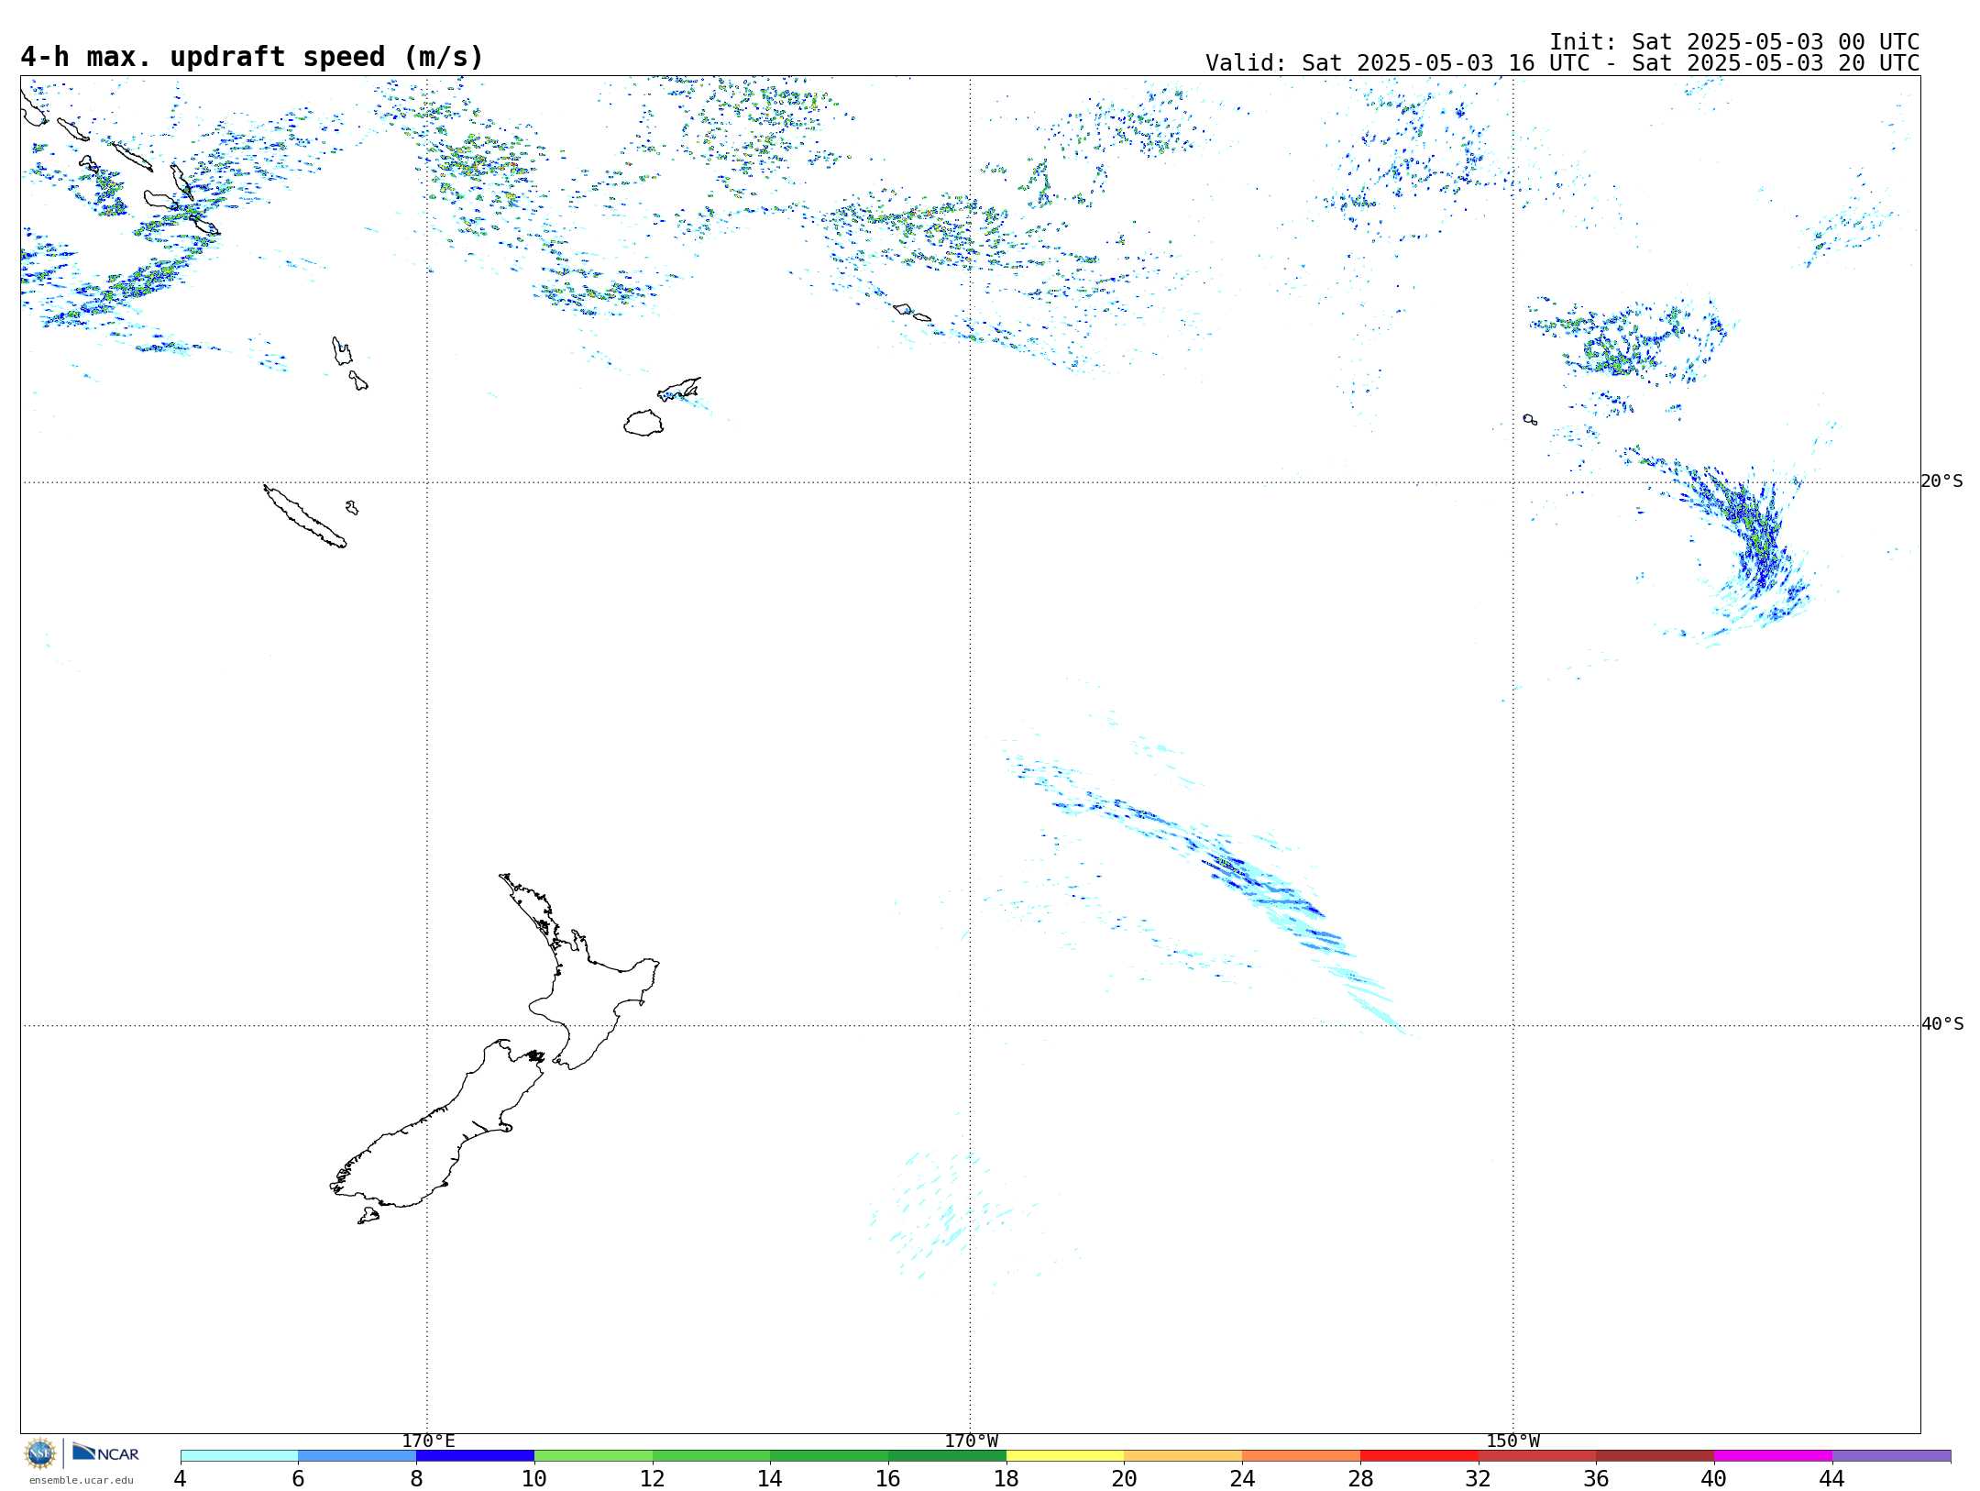Click the purple above-44 colorbar segment
1980x1491 pixels.
pyautogui.click(x=1891, y=1455)
